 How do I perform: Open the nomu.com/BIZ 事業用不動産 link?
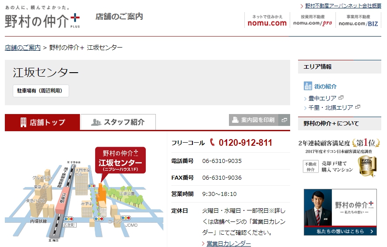pyautogui.click(x=358, y=20)
